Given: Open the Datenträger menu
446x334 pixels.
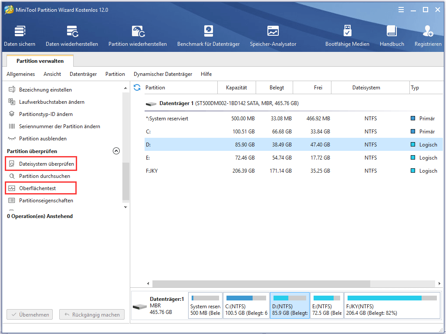Looking at the screenshot, I should pos(83,74).
